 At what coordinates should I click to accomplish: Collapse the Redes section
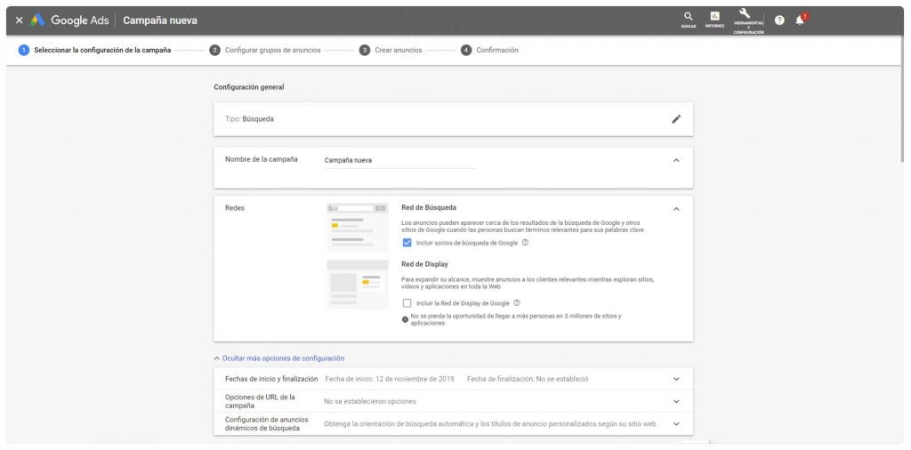click(x=676, y=209)
